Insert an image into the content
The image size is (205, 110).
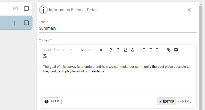[176, 50]
